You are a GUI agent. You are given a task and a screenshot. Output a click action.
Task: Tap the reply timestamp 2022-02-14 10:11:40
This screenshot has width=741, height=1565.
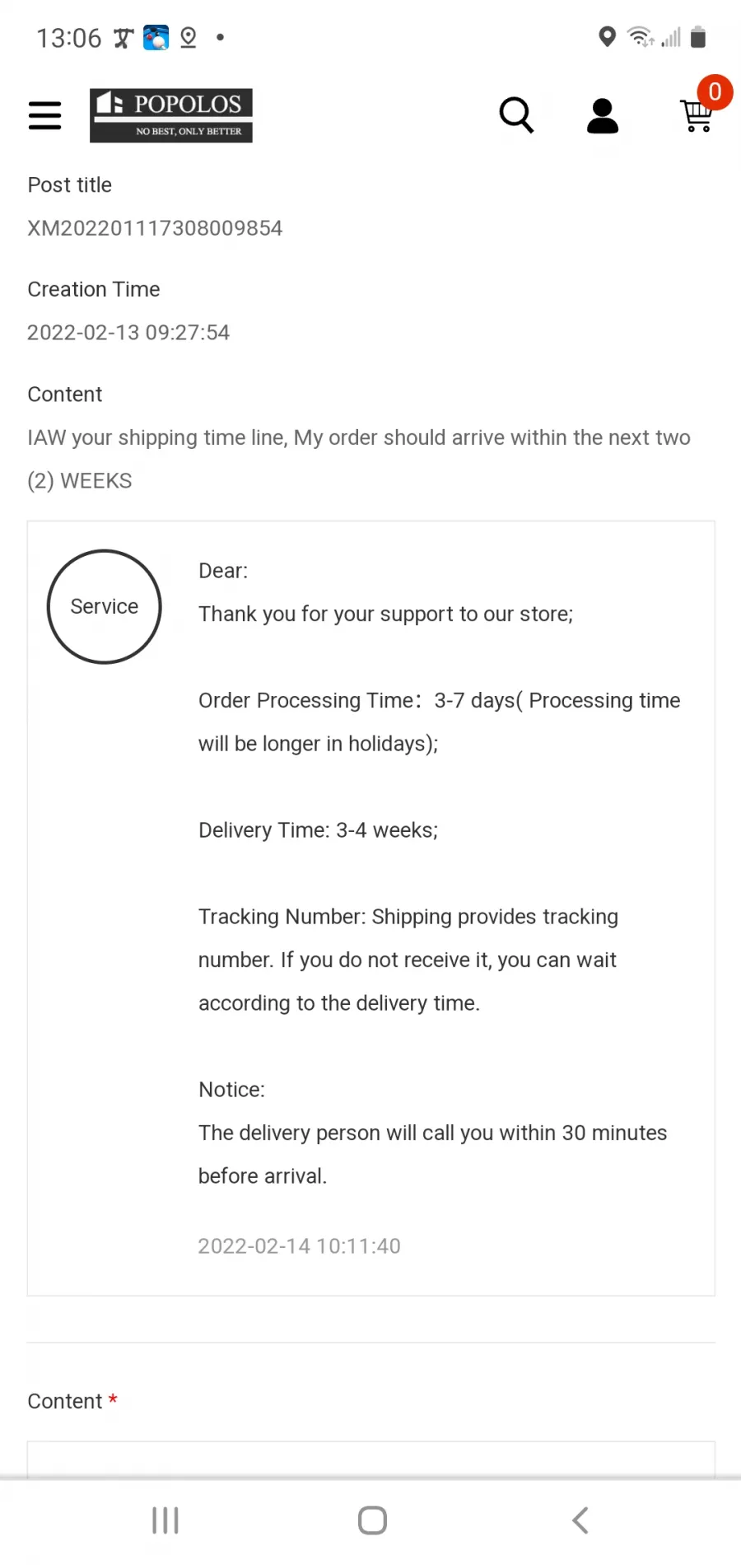[299, 1246]
